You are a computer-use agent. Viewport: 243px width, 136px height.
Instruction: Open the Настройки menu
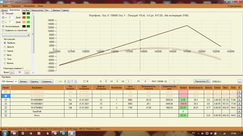click(29, 6)
